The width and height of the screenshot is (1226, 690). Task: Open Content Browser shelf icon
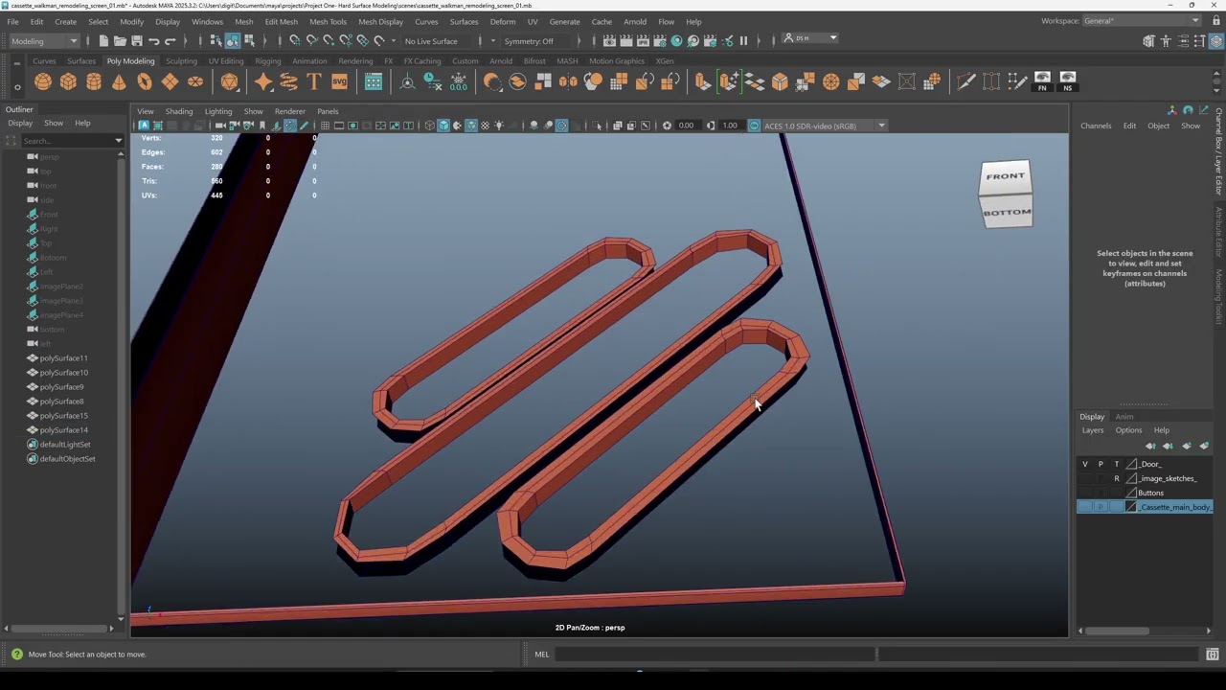(x=374, y=82)
